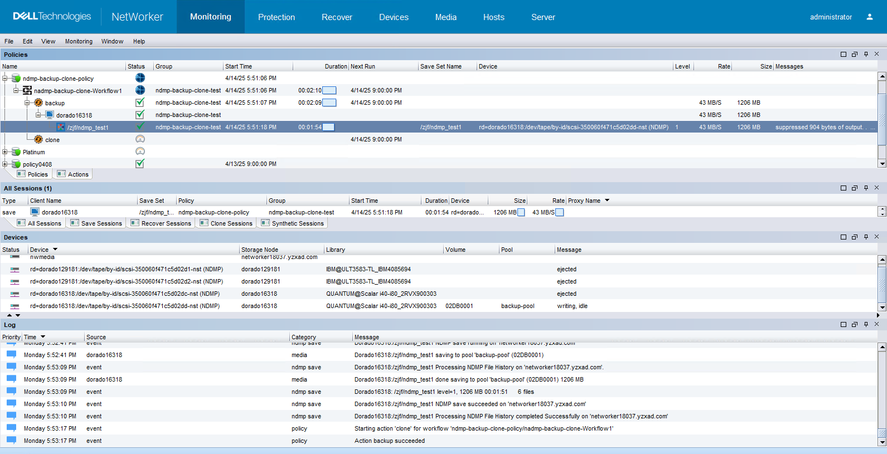Click tape device icon for scsi-350060f471c5d02d1-nst

pos(14,269)
